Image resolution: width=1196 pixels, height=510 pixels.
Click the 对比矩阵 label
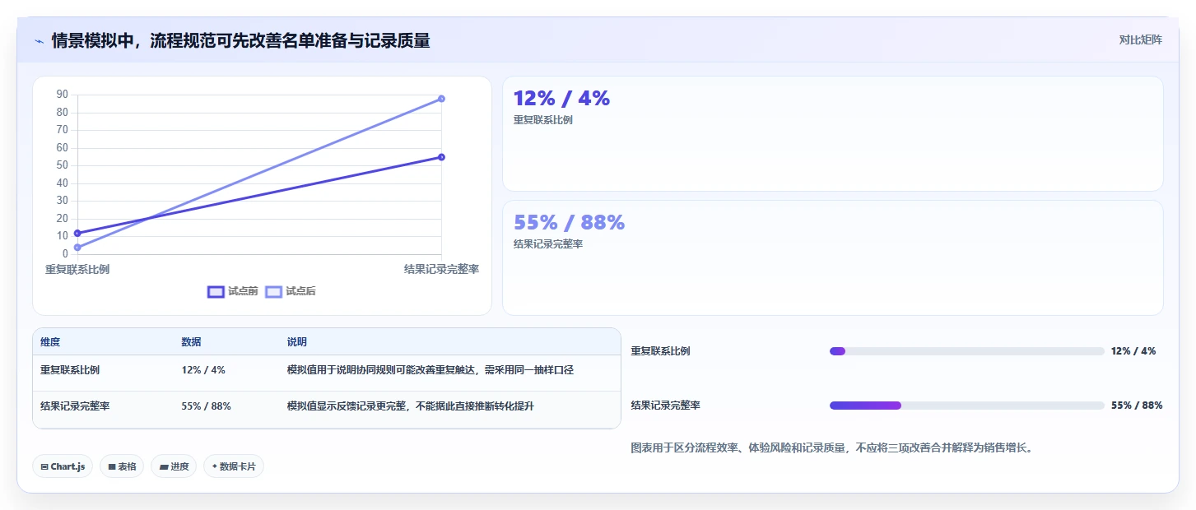click(1140, 39)
